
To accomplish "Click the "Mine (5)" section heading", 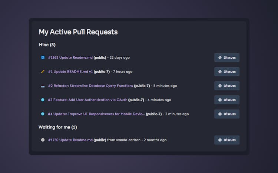I will coord(47,45).
